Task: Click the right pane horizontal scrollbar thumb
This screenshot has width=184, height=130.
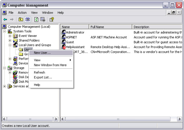Action: pyautogui.click(x=118, y=119)
